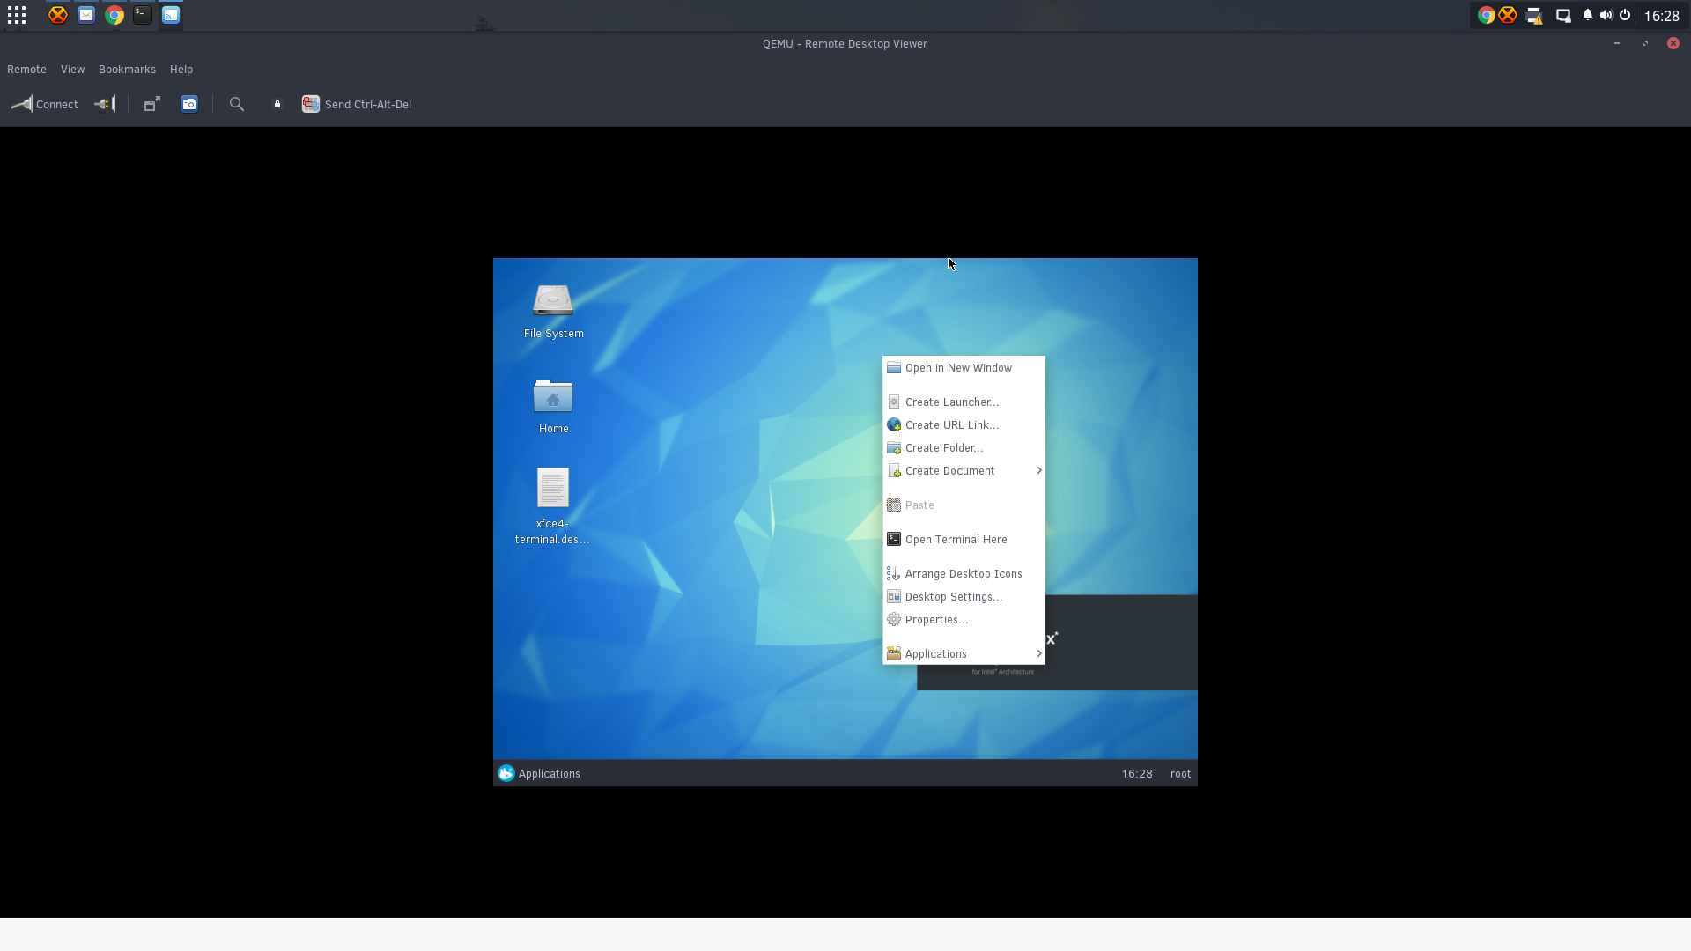Select the Home folder desktop icon
1691x951 pixels.
tap(553, 406)
